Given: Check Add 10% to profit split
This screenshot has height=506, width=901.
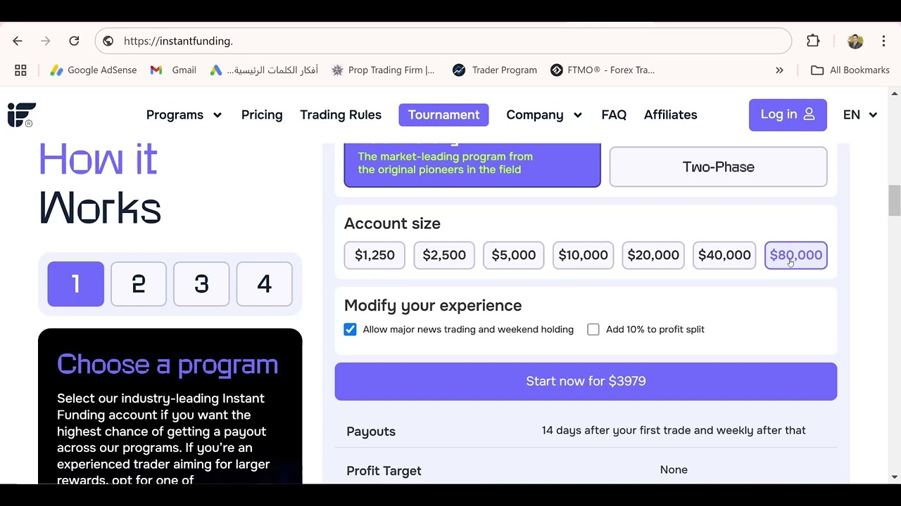Looking at the screenshot, I should pyautogui.click(x=593, y=330).
